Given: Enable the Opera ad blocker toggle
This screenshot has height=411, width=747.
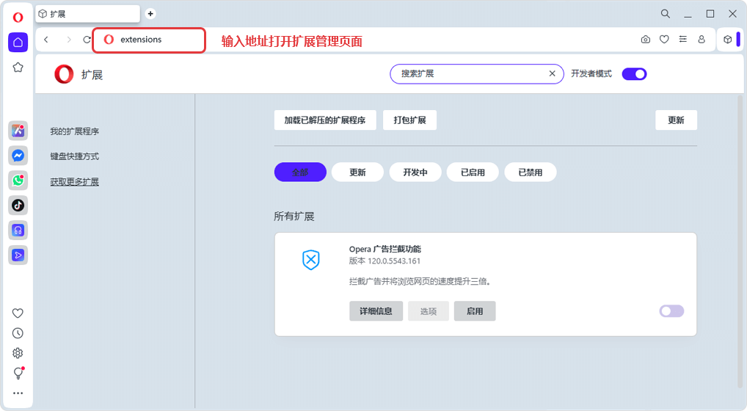Looking at the screenshot, I should [x=671, y=311].
